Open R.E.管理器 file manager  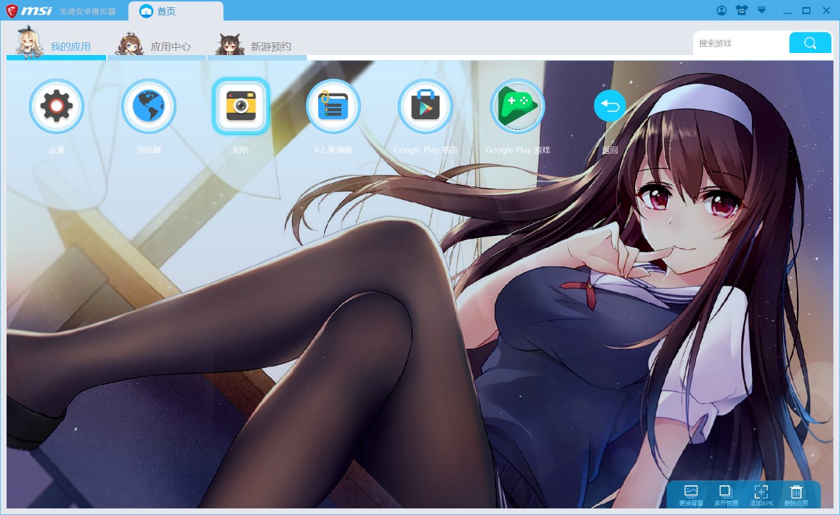click(x=333, y=107)
